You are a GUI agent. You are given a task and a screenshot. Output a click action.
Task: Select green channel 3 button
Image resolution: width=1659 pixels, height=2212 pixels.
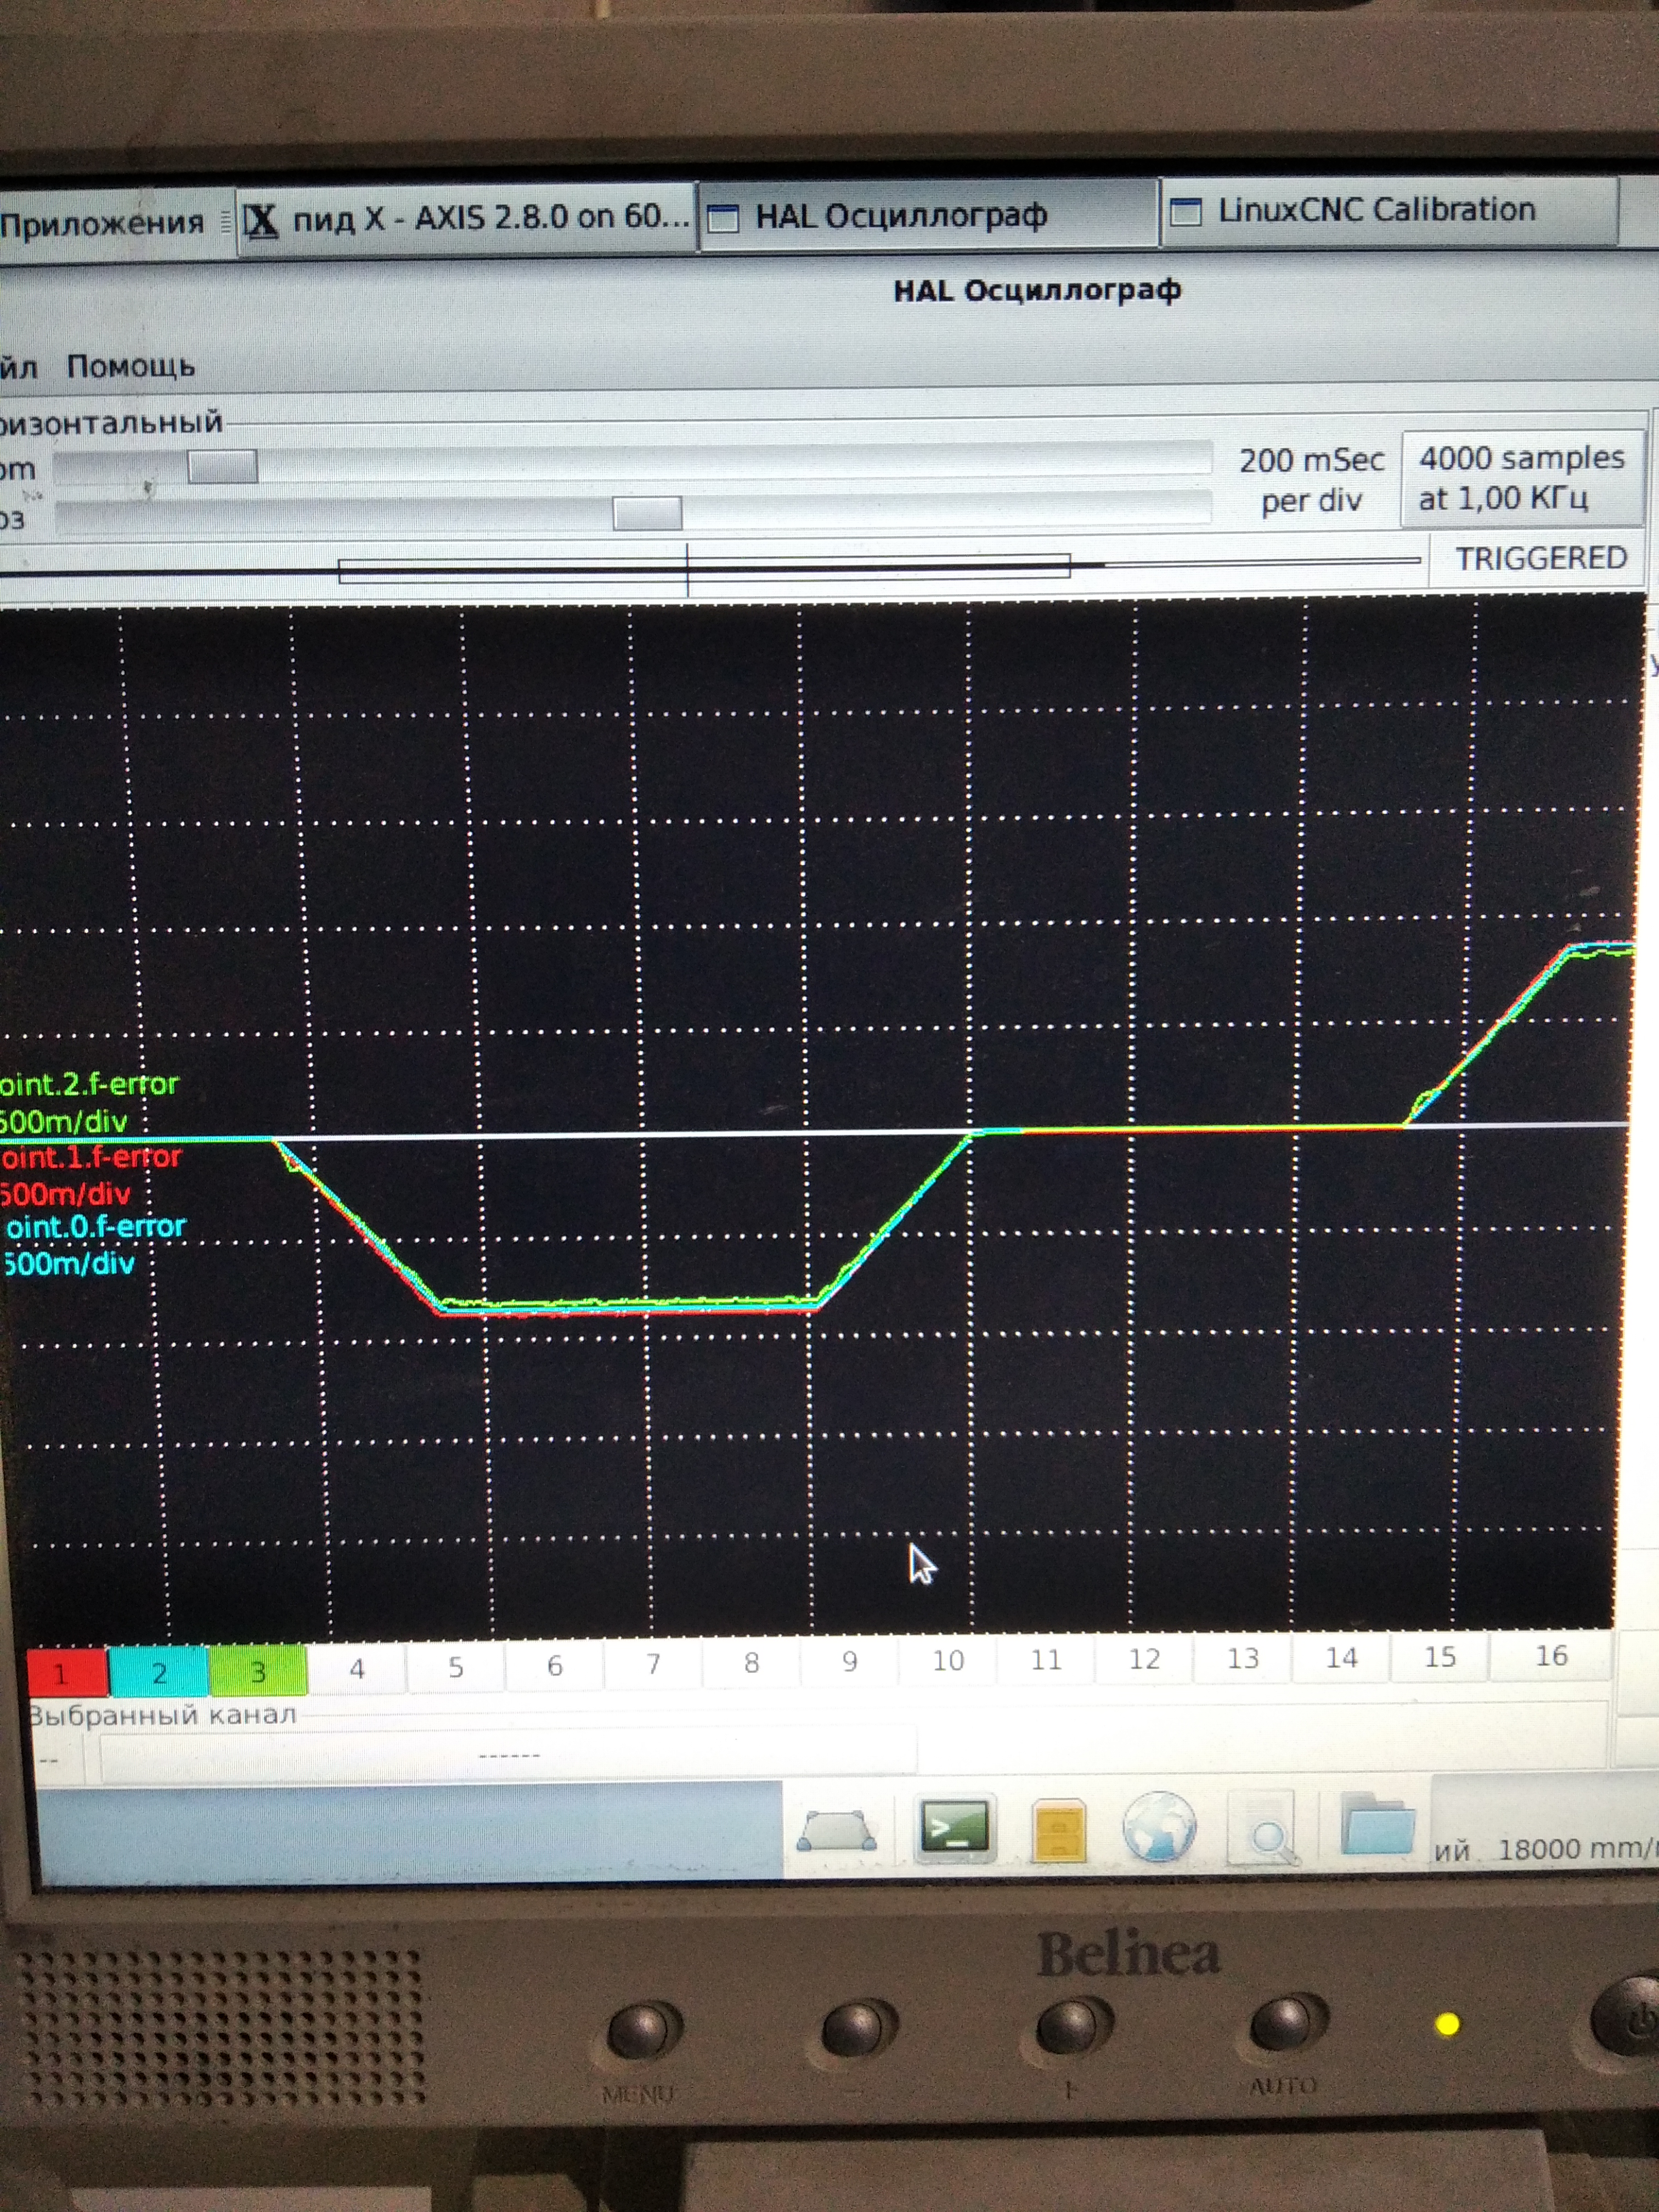257,1671
